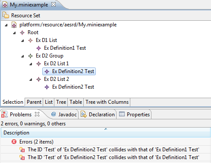Switch to the Tree with Columns tab
This screenshot has width=211, height=163.
[x=107, y=102]
